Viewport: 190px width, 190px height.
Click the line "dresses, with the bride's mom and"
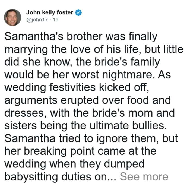[x=90, y=113]
